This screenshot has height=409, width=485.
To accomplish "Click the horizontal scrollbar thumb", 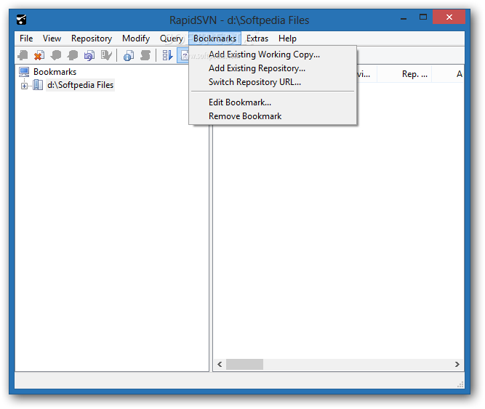I will 244,364.
